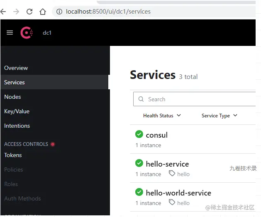Open Policies in the sidebar
The width and height of the screenshot is (261, 217).
pos(55,169)
